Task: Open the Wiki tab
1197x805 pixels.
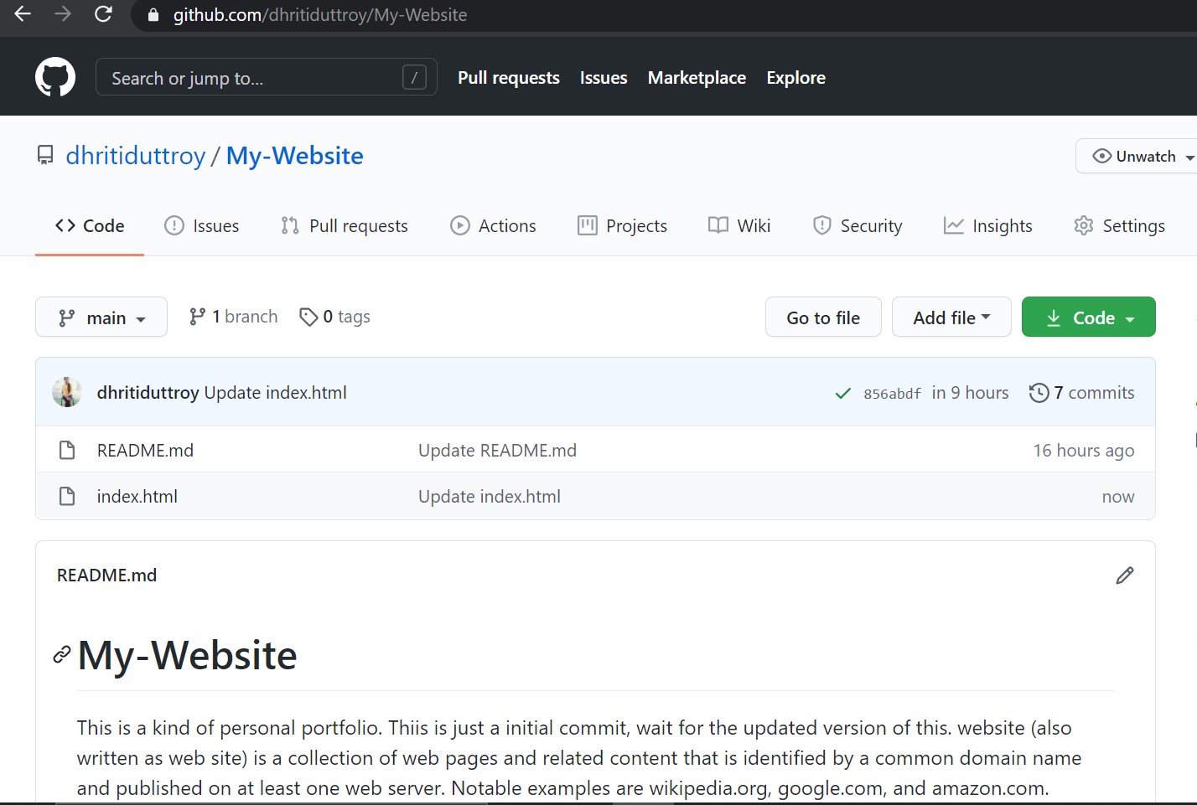Action: point(739,226)
